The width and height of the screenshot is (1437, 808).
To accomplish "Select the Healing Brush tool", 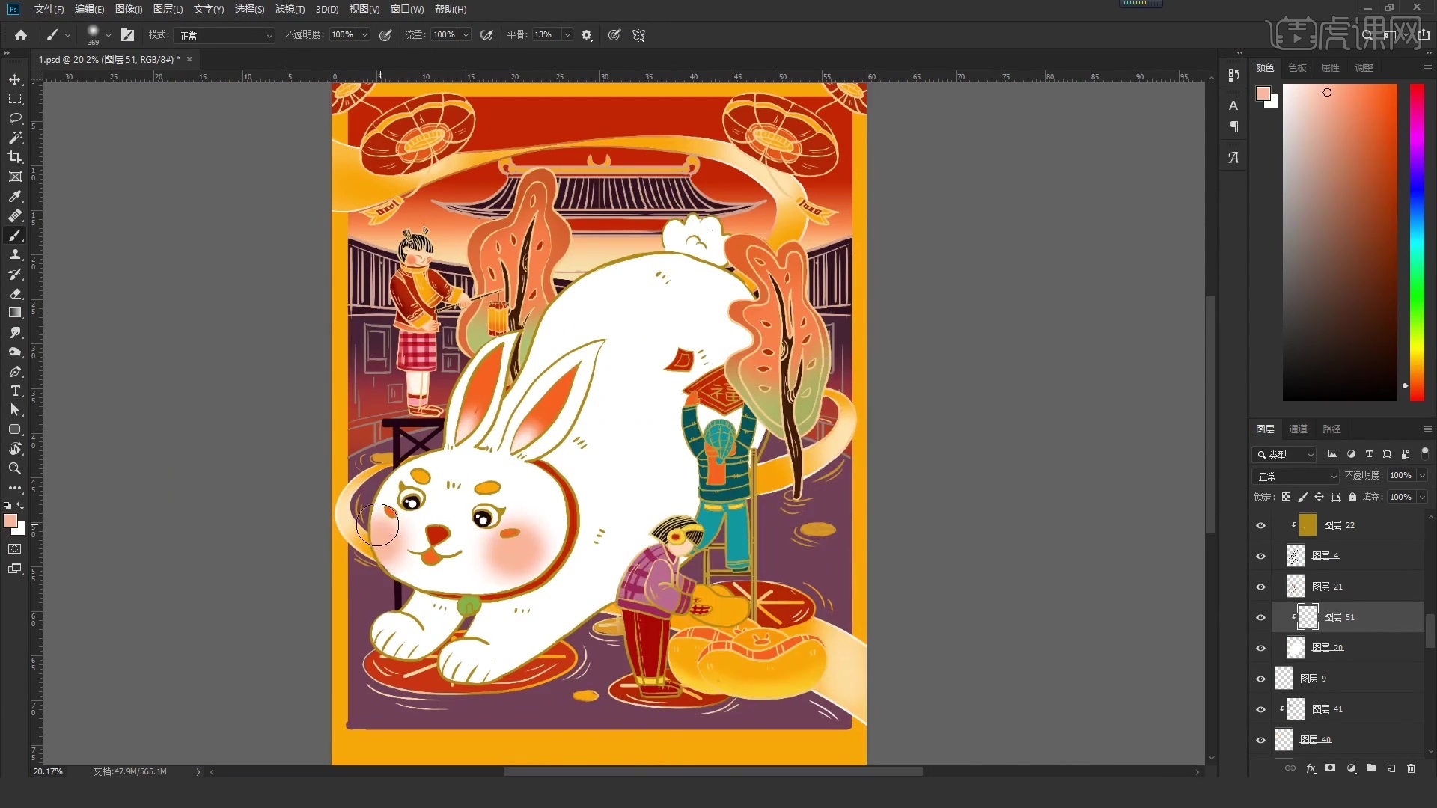I will point(15,215).
